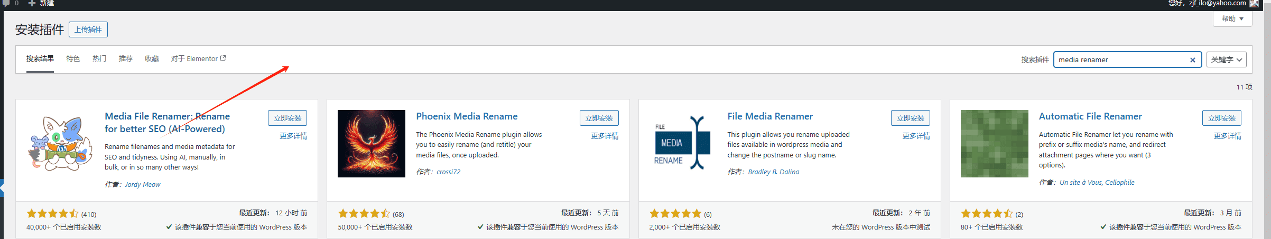Open the File Media Renamer title link
This screenshot has width=1271, height=239.
[770, 116]
